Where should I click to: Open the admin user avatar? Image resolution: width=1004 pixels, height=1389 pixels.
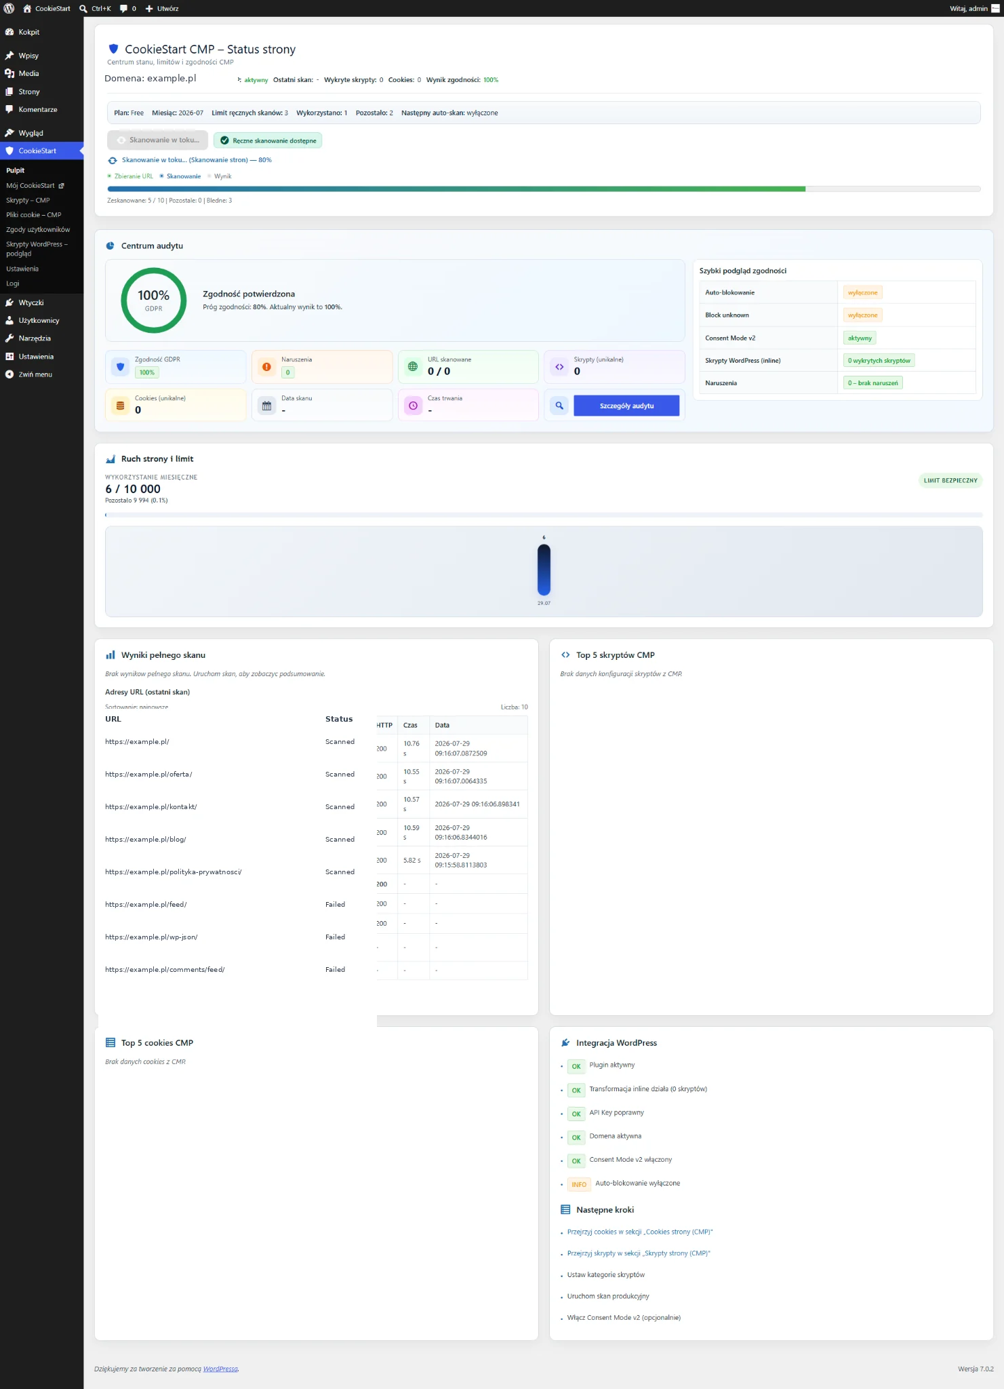click(995, 8)
